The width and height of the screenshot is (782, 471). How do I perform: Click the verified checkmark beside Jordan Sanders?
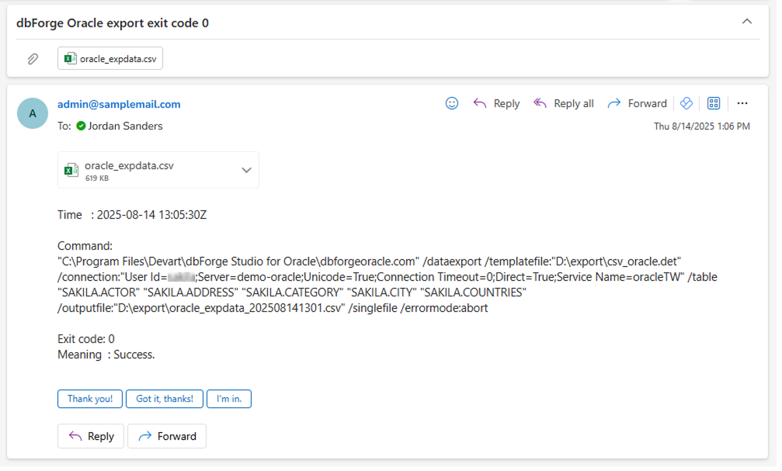pyautogui.click(x=80, y=126)
